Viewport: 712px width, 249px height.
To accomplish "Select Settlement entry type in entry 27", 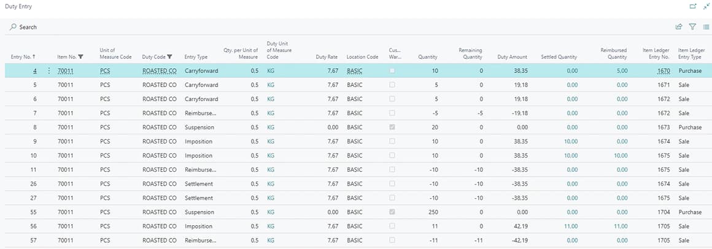I will tap(198, 197).
